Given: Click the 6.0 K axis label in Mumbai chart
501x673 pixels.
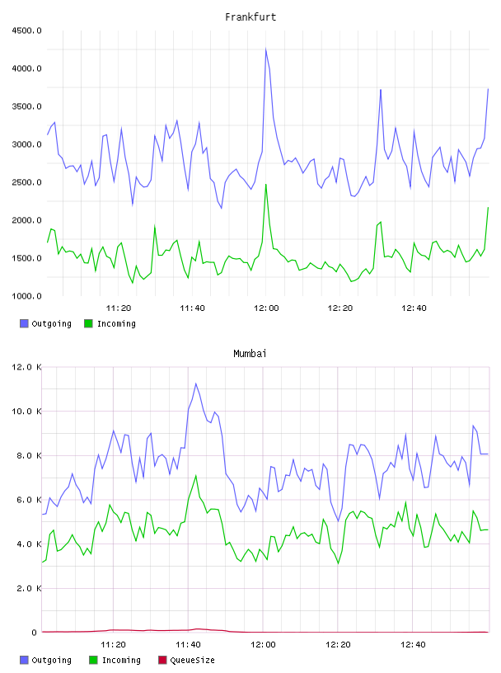Looking at the screenshot, I should click(x=29, y=500).
